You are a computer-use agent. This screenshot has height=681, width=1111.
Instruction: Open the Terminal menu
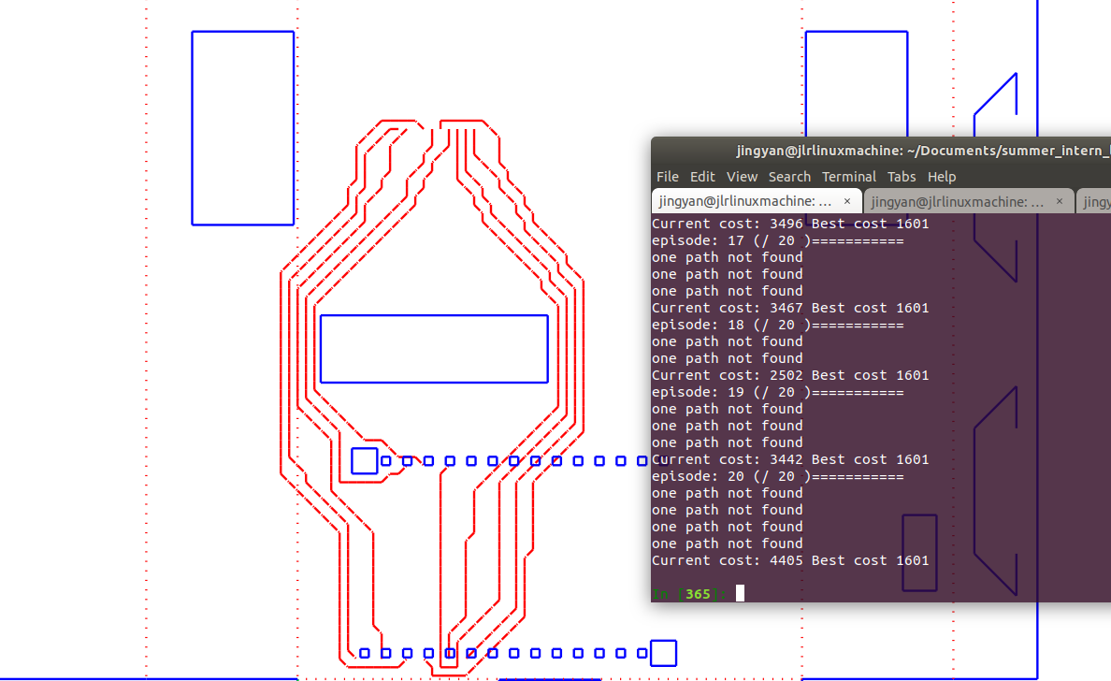848,177
